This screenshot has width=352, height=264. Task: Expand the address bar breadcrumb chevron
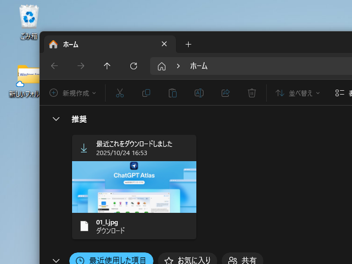[178, 66]
